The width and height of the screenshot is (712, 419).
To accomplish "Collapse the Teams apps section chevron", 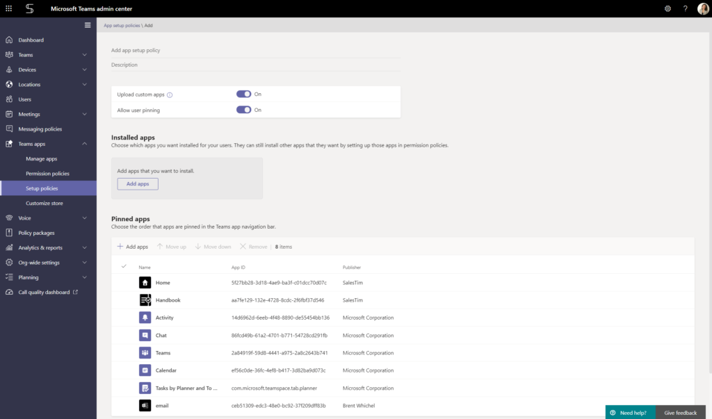I will (84, 144).
